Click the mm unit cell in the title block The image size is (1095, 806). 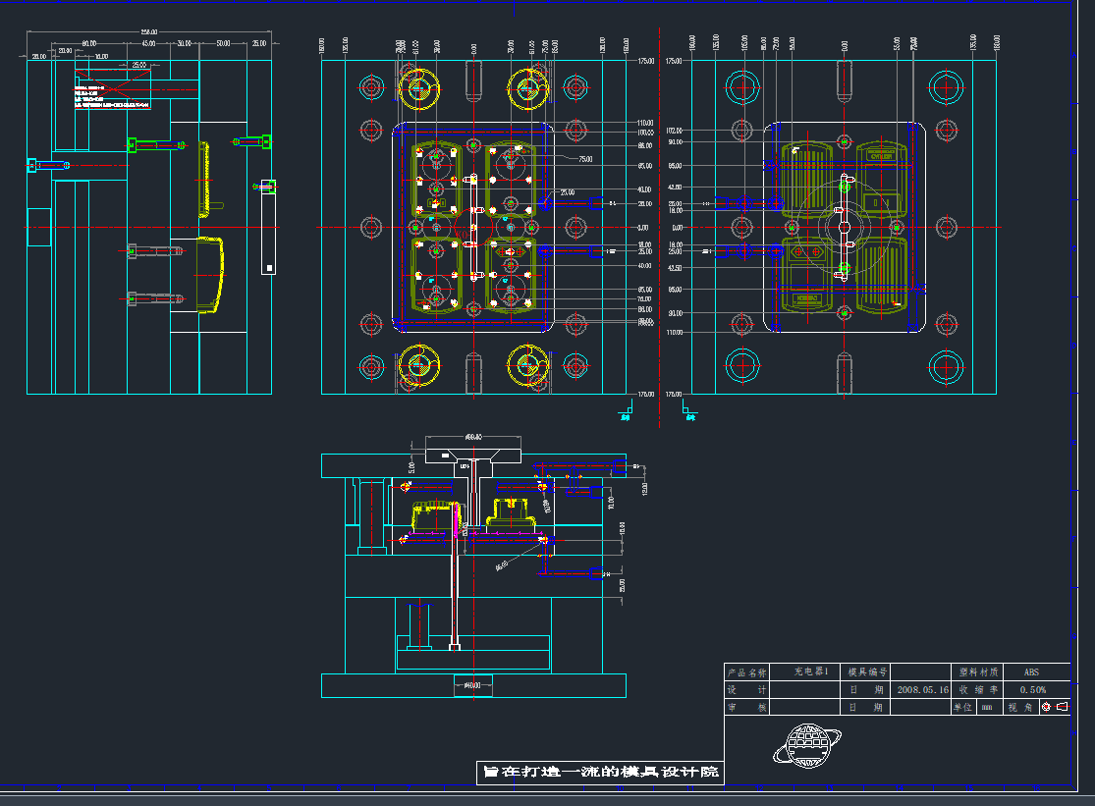pos(989,707)
